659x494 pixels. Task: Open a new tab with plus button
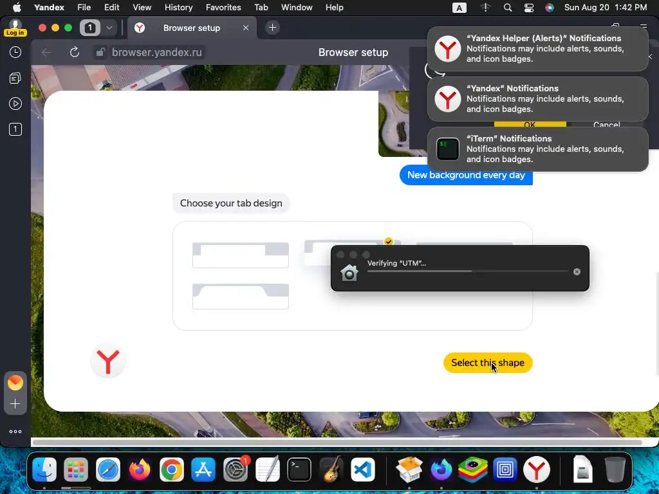click(272, 28)
